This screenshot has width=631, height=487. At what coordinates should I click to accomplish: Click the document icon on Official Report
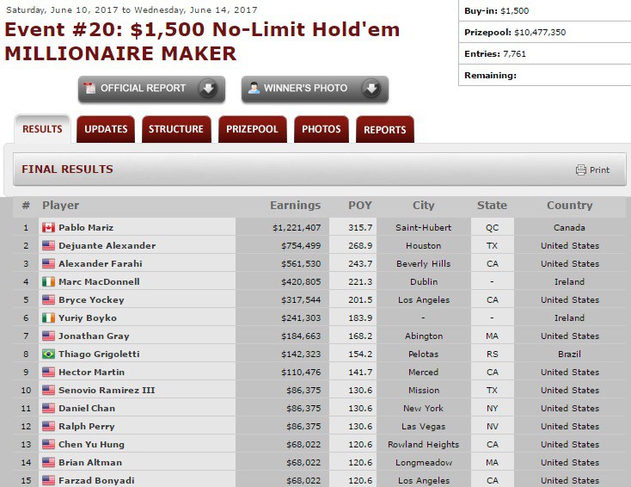[89, 89]
